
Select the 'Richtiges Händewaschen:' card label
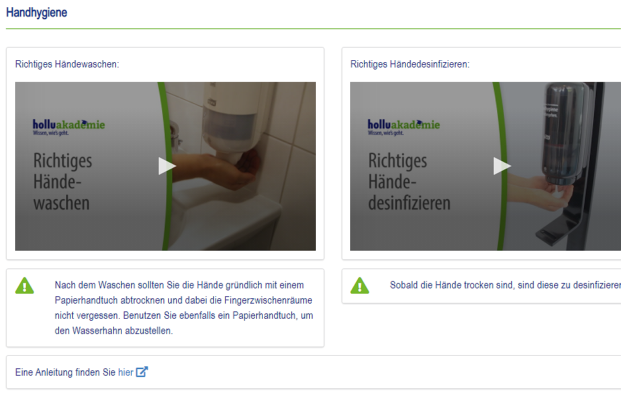click(x=67, y=64)
